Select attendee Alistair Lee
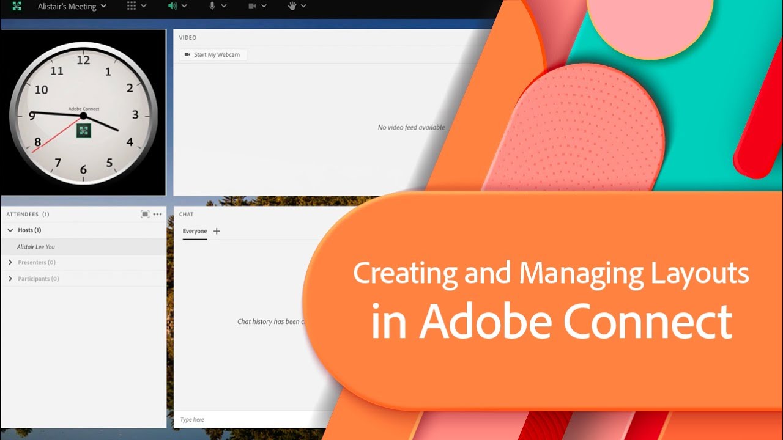Image resolution: width=783 pixels, height=440 pixels. coord(83,247)
